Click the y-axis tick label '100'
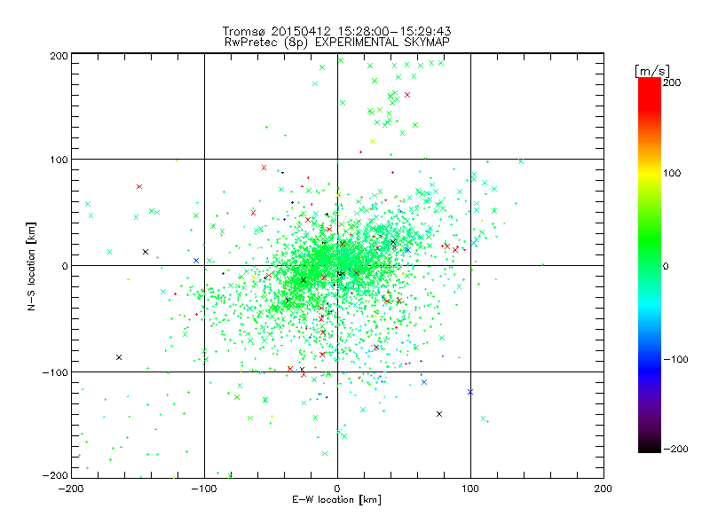The image size is (710, 532). pyautogui.click(x=59, y=160)
